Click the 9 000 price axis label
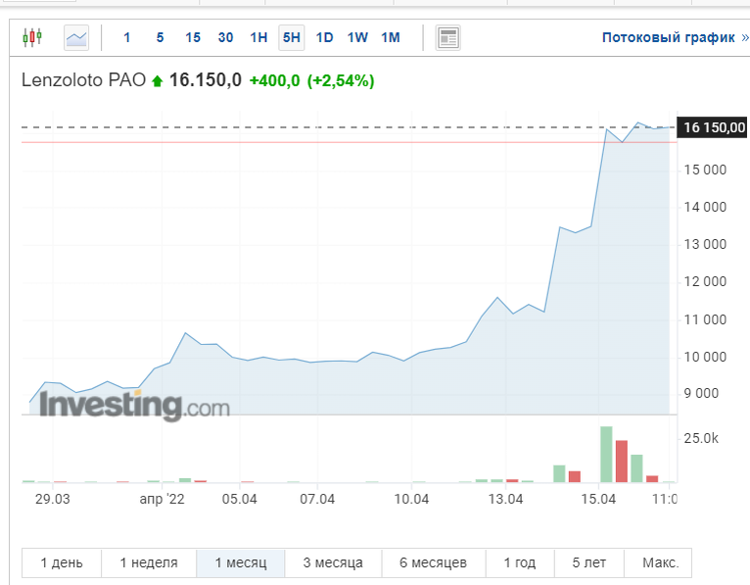The height and width of the screenshot is (585, 750). (701, 394)
